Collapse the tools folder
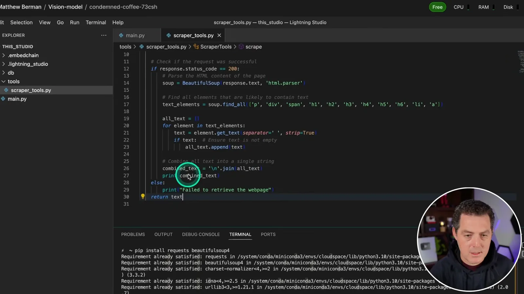The image size is (524, 294). pyautogui.click(x=4, y=81)
